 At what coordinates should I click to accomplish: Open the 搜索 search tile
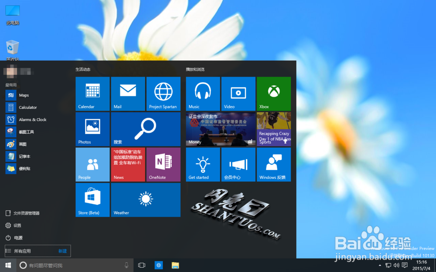tap(146, 129)
